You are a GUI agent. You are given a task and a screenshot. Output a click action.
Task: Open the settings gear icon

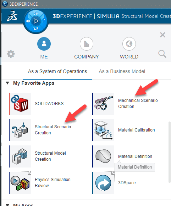[11, 54]
